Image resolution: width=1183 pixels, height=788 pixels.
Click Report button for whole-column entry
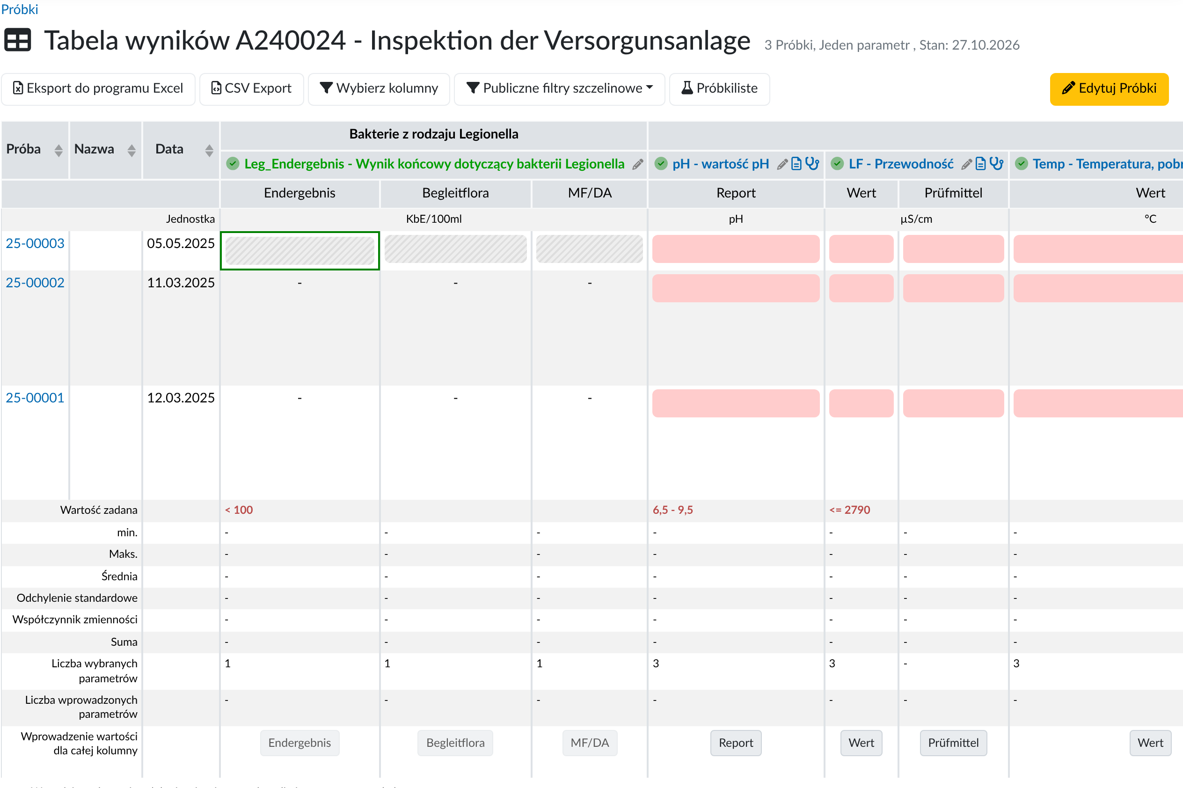tap(736, 743)
